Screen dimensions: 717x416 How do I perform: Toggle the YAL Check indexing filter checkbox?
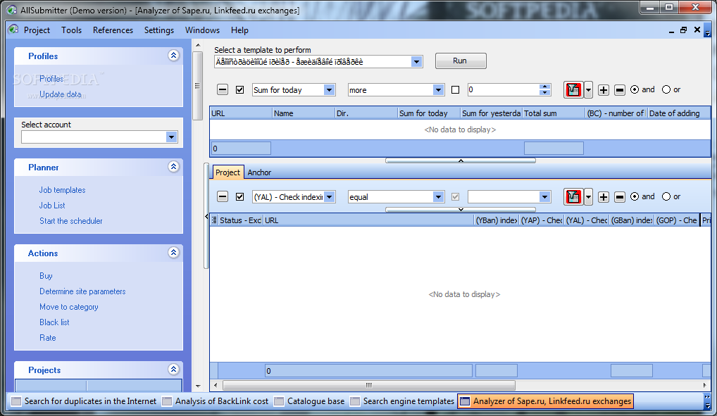(x=239, y=196)
